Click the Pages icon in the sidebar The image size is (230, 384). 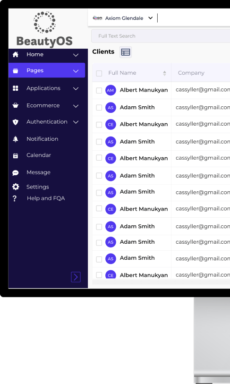pos(16,71)
